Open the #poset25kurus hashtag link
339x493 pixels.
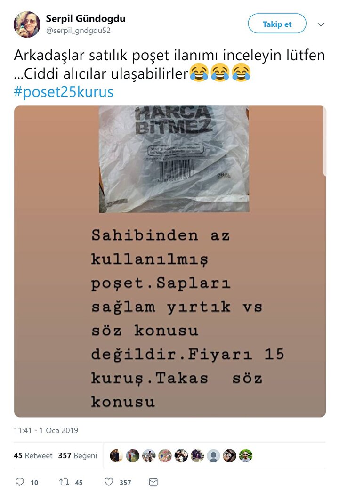pos(64,92)
